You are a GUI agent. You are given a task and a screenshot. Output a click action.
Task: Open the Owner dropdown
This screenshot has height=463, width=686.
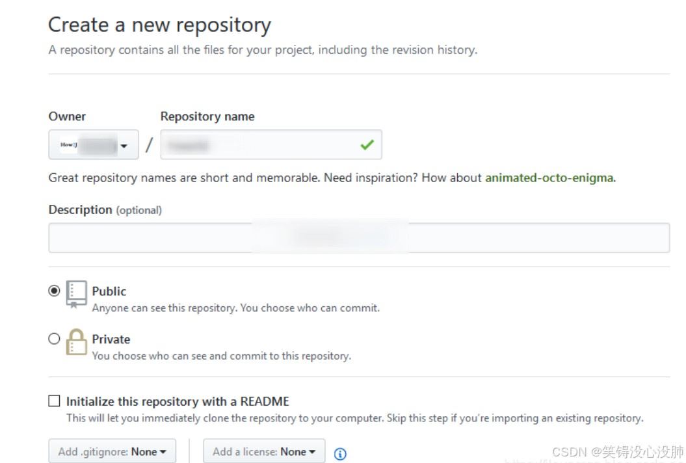pos(94,144)
